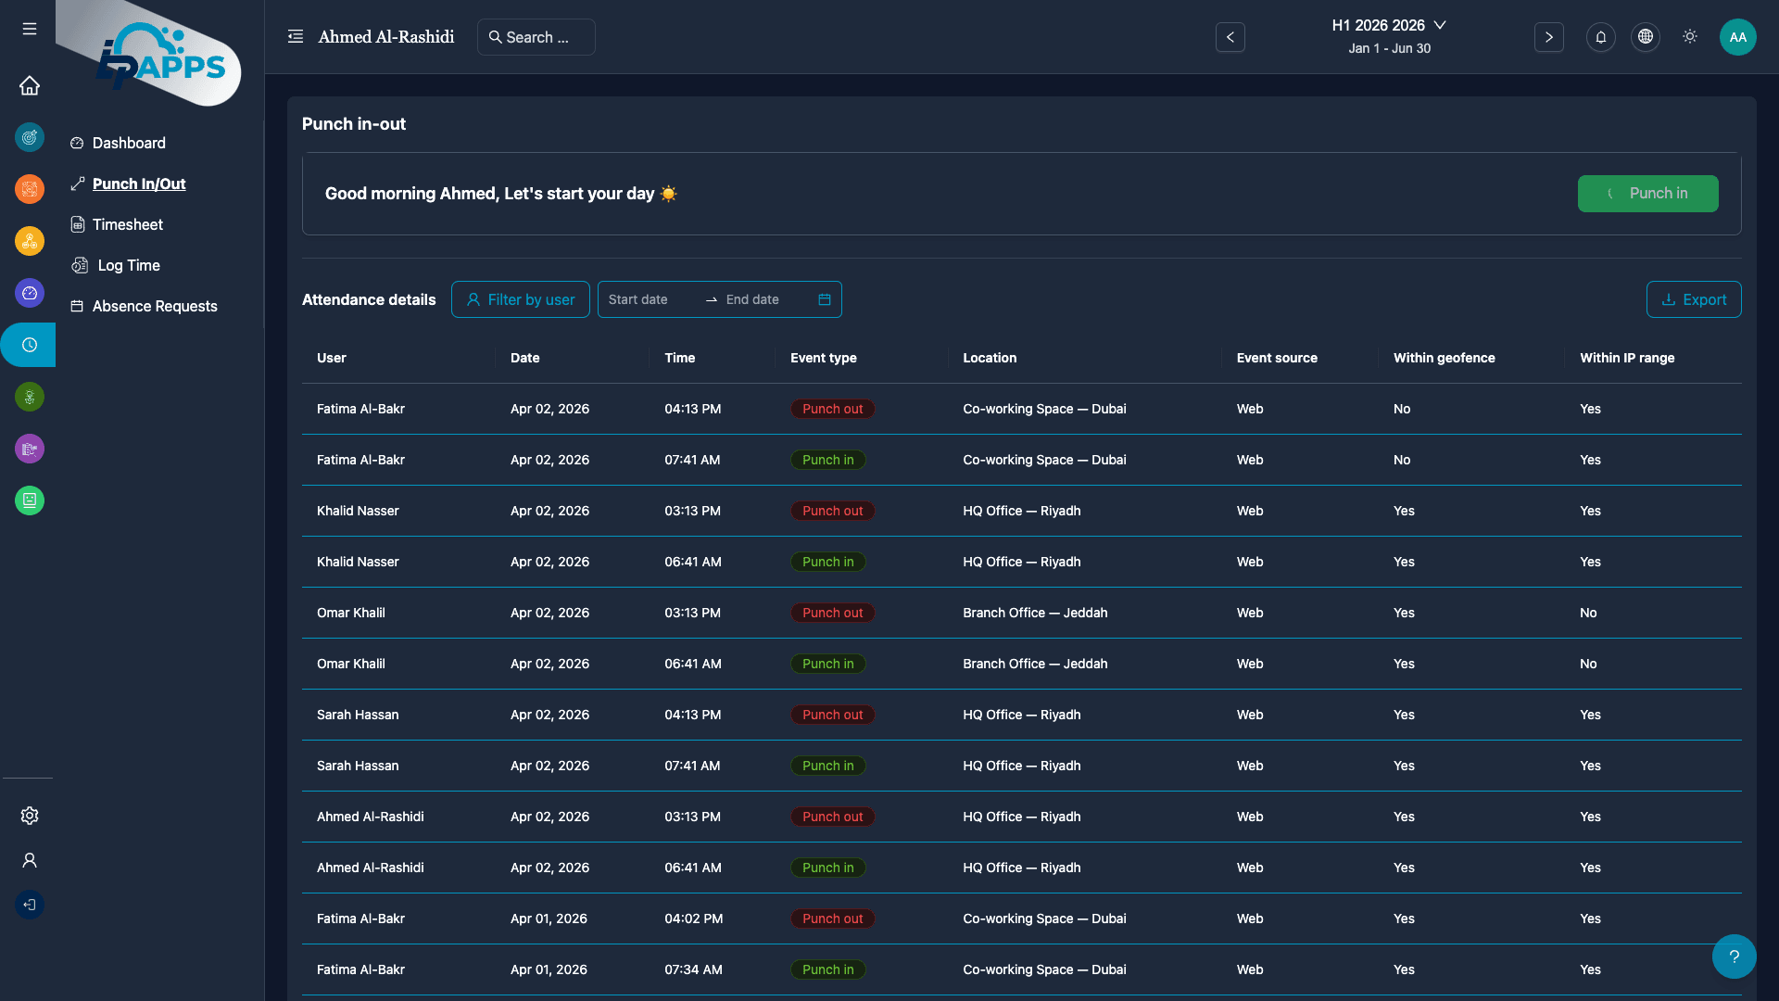Image resolution: width=1779 pixels, height=1001 pixels.
Task: Click the logout icon in sidebar
Action: [30, 905]
